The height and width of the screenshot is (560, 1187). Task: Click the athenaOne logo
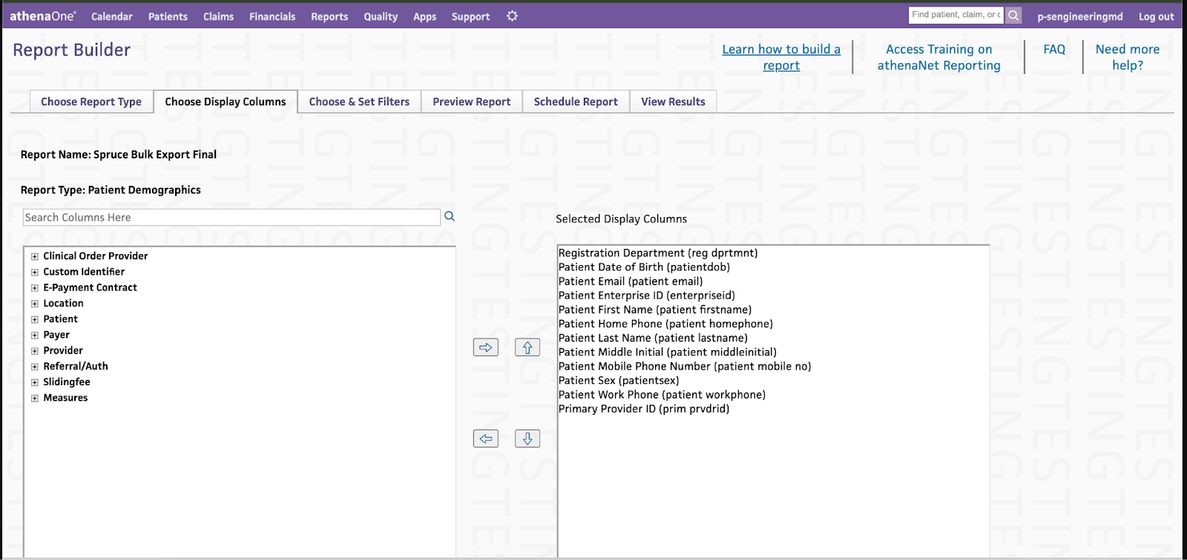[42, 16]
